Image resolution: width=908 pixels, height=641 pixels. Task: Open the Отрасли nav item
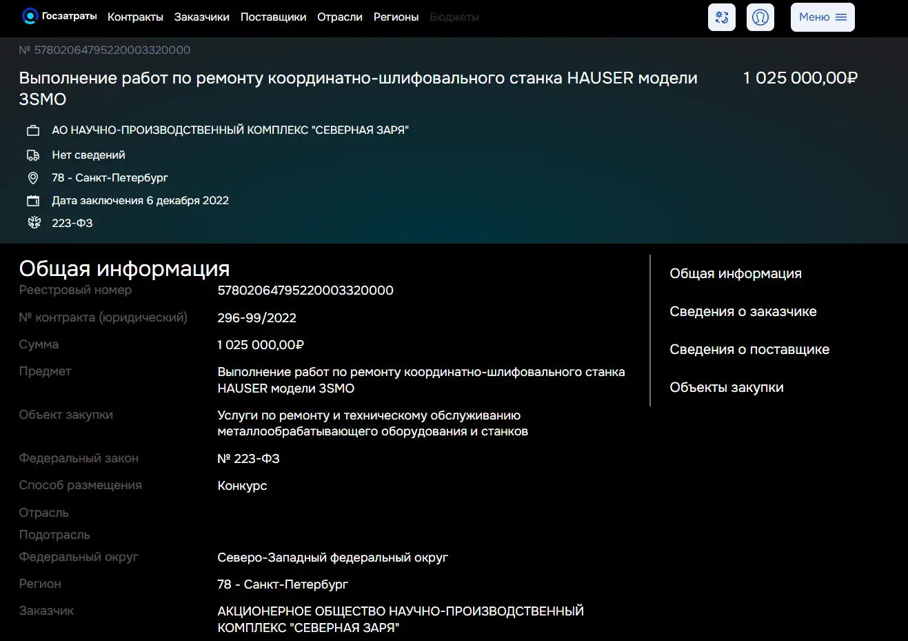340,17
